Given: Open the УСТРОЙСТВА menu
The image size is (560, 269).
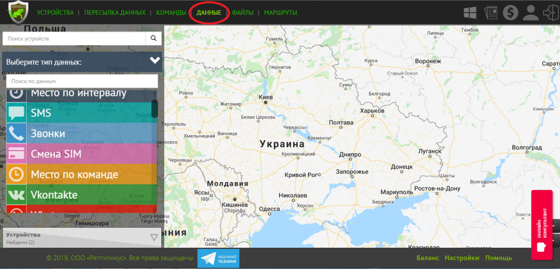Looking at the screenshot, I should 55,13.
